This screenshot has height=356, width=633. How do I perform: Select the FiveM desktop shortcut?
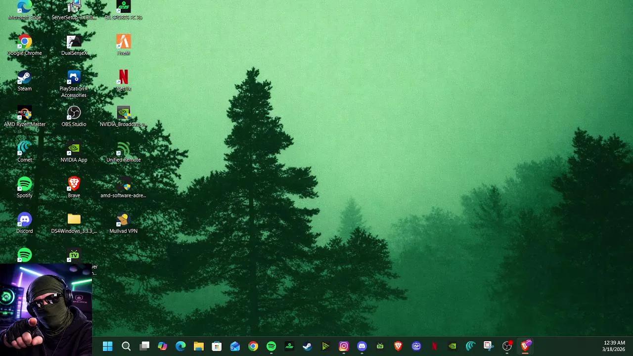pos(124,45)
